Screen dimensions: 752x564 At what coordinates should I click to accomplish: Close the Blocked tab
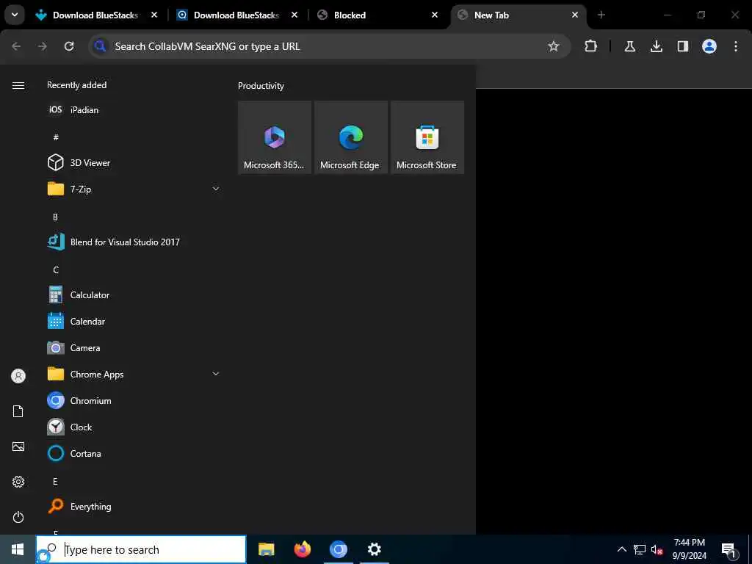click(x=435, y=15)
